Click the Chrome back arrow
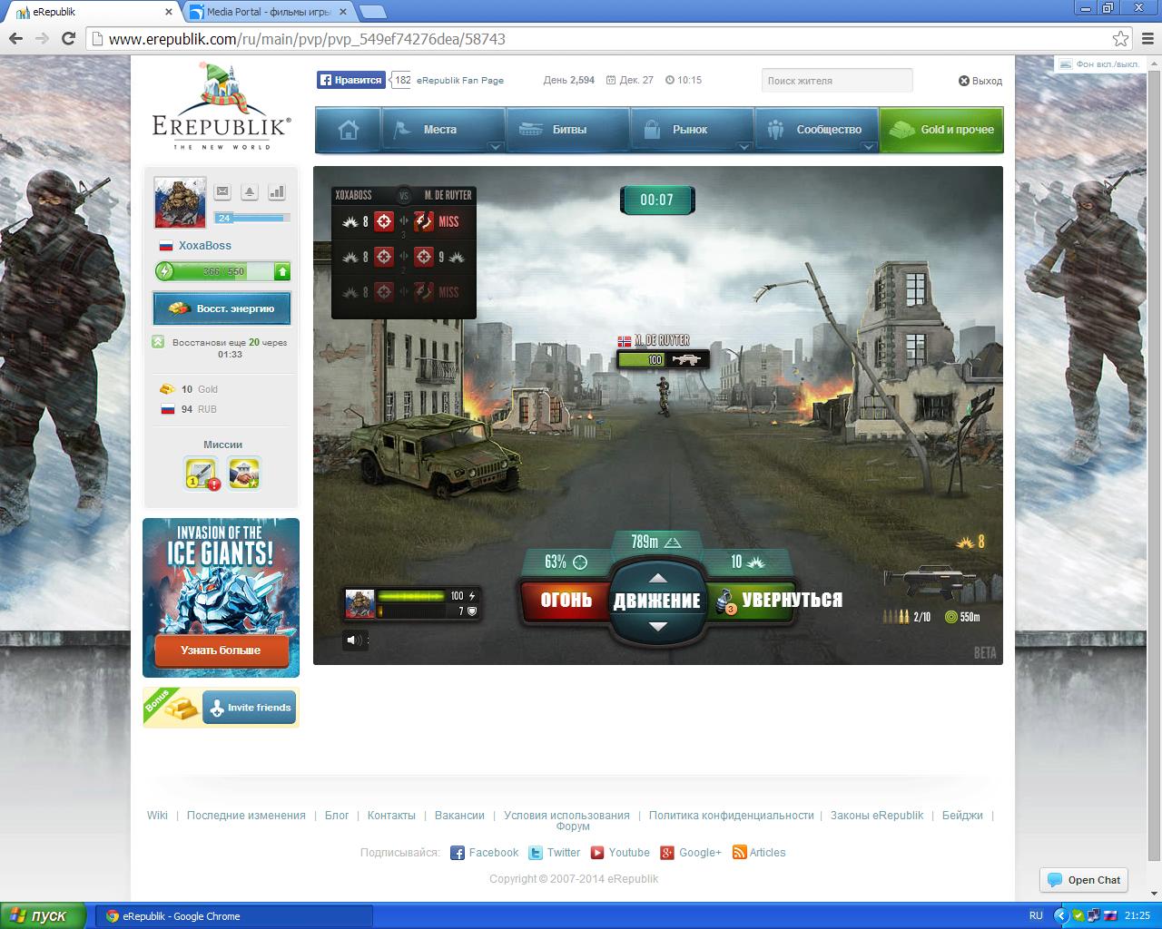Viewport: 1162px width, 929px height. click(15, 39)
